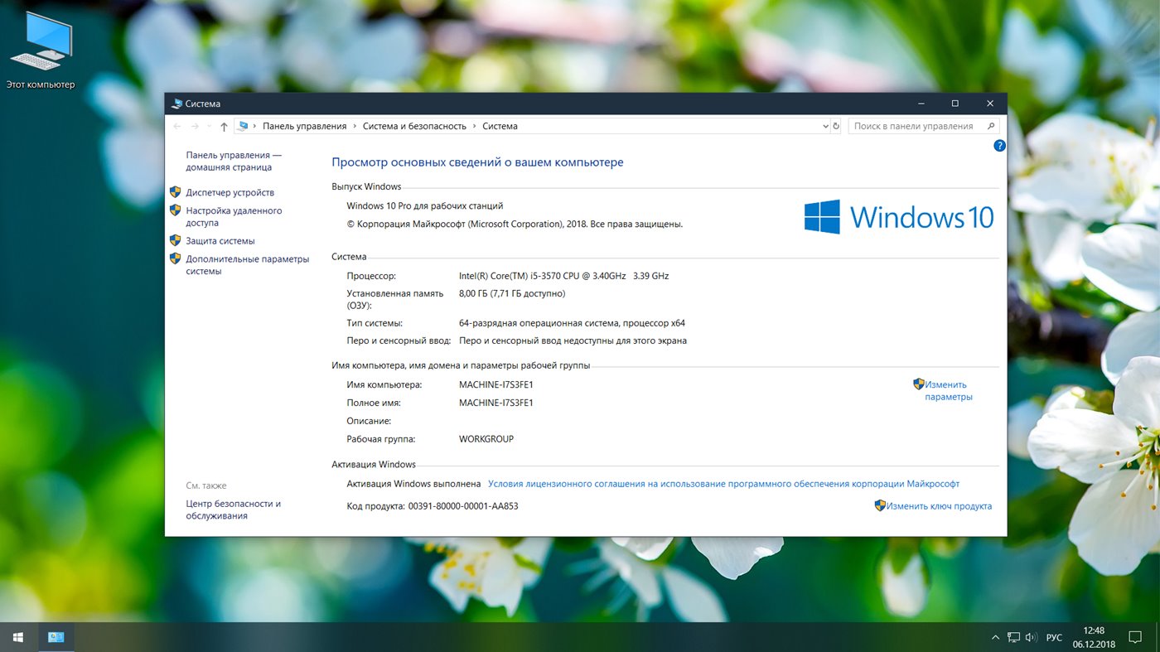Click the memory value "8,00 ГБ (7,71 ГБ доступно)"
Image resolution: width=1160 pixels, height=652 pixels.
point(512,293)
